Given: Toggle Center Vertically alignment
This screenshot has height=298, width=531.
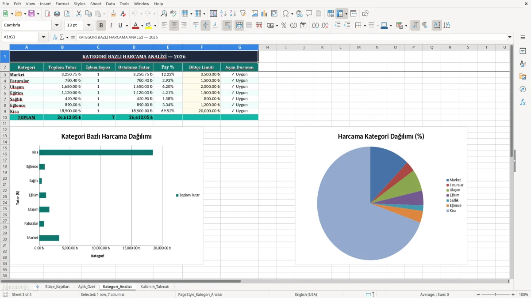Looking at the screenshot, I should (x=205, y=26).
